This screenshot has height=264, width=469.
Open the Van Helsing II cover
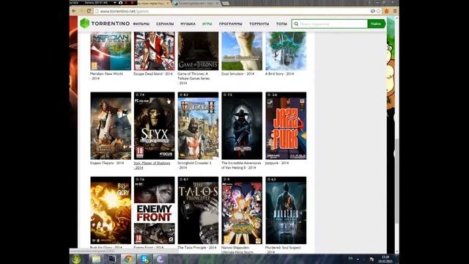(x=242, y=125)
